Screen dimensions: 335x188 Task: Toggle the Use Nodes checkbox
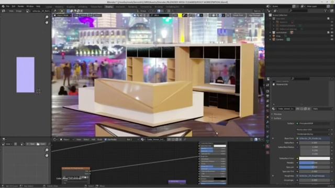click(106, 139)
